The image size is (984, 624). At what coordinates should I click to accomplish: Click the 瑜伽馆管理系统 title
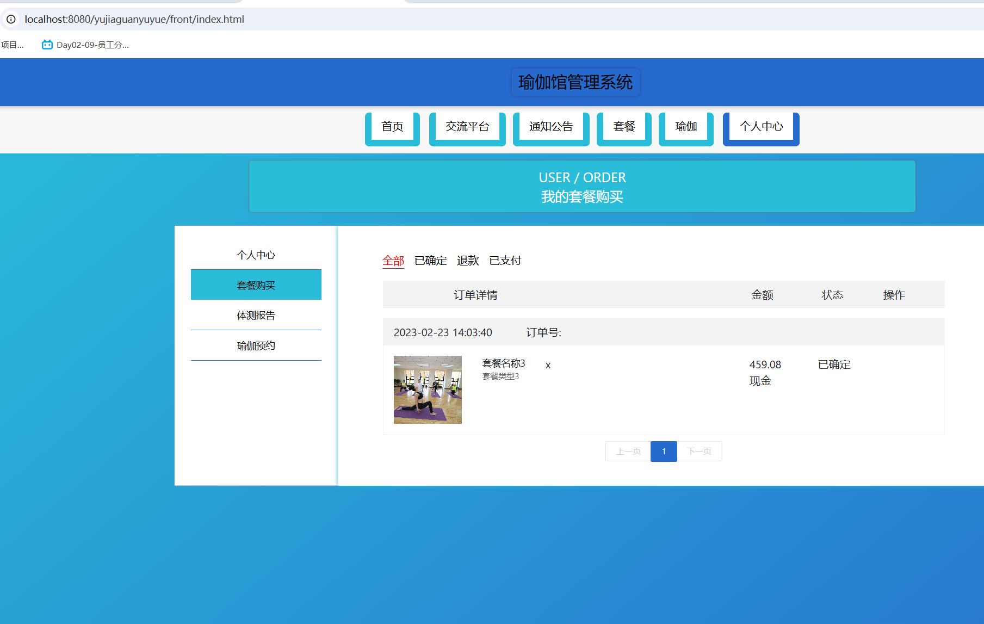575,82
